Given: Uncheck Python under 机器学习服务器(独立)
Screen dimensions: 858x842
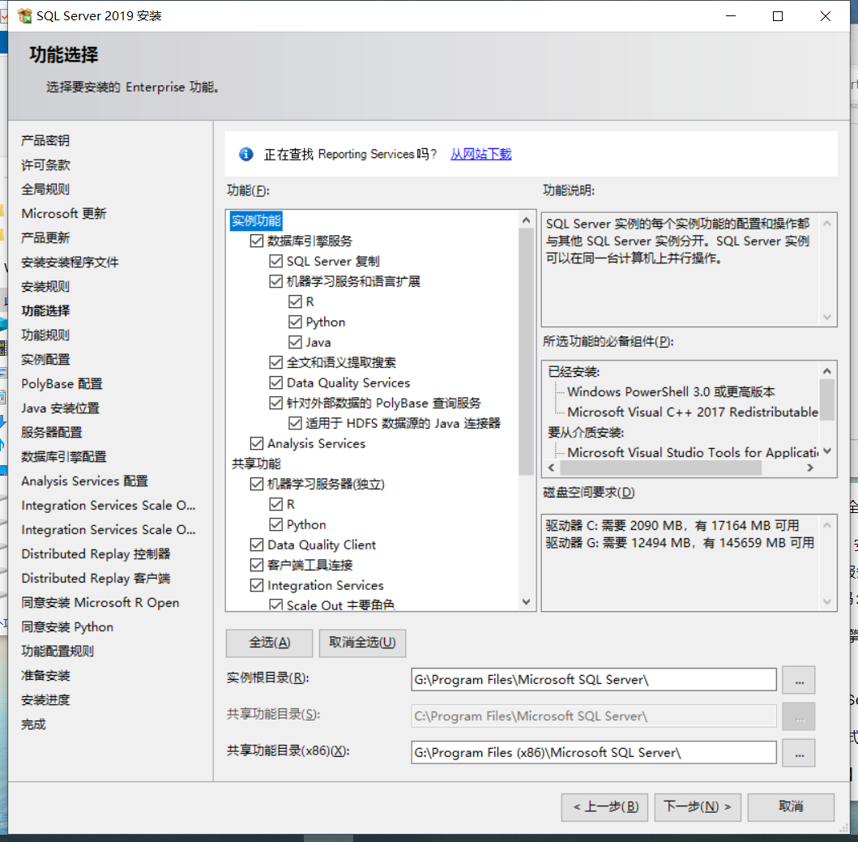Looking at the screenshot, I should point(275,524).
